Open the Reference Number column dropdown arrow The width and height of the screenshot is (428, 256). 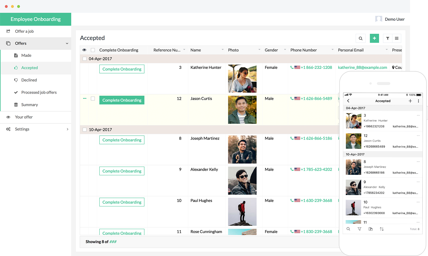(x=184, y=50)
